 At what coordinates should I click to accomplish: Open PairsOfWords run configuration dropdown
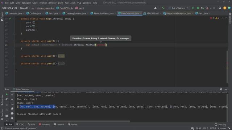[x=178, y=8]
